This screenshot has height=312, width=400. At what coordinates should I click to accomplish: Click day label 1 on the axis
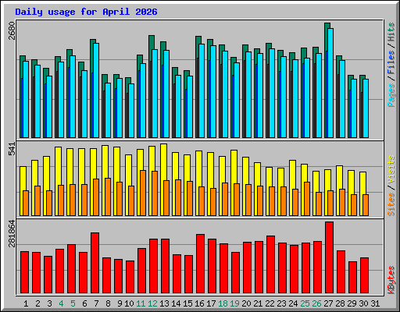point(26,303)
